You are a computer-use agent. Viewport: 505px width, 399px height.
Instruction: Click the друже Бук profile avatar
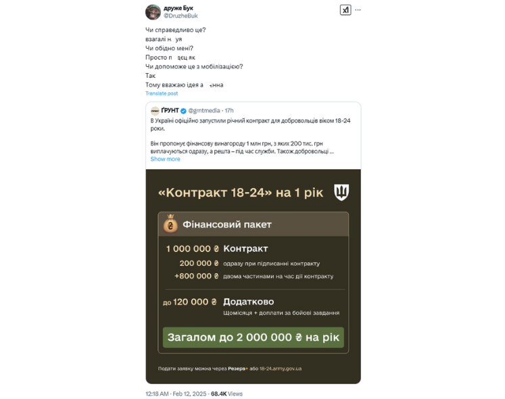click(153, 12)
